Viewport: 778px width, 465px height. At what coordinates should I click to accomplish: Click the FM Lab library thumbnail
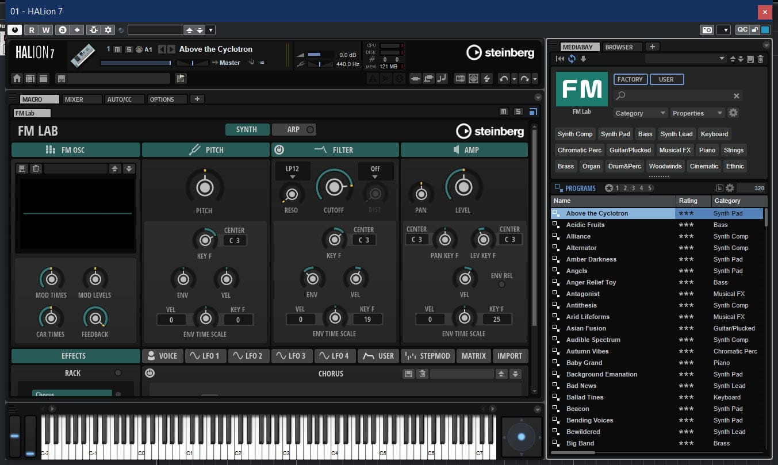[x=581, y=89]
